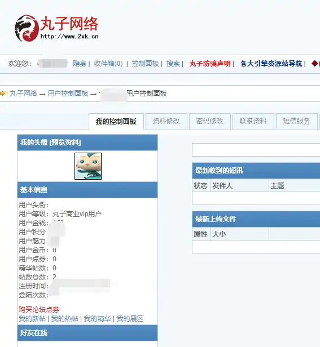The width and height of the screenshot is (320, 347).
Task: Click the 好友在线 section header
Action: (x=87, y=333)
